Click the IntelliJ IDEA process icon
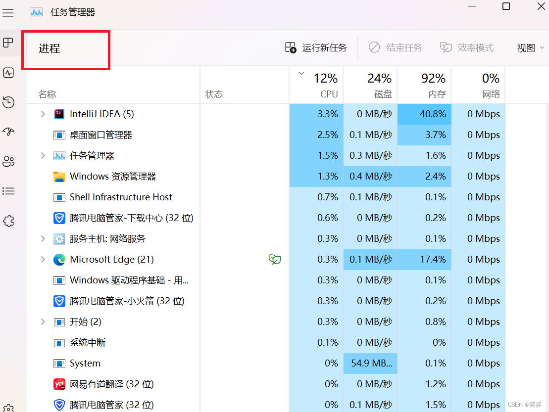This screenshot has height=412, width=549. click(x=59, y=114)
